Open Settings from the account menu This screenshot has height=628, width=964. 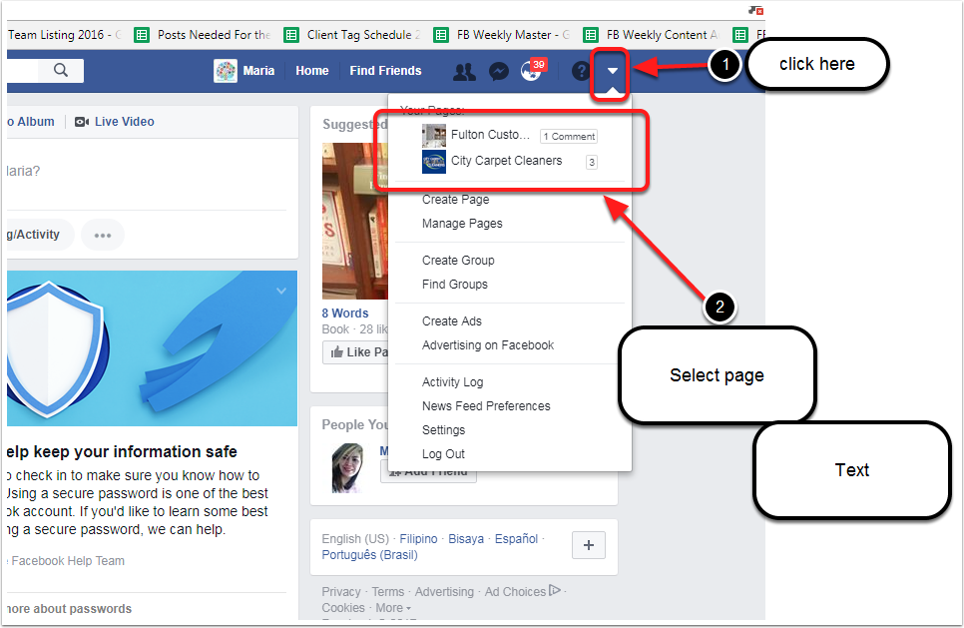click(x=443, y=430)
